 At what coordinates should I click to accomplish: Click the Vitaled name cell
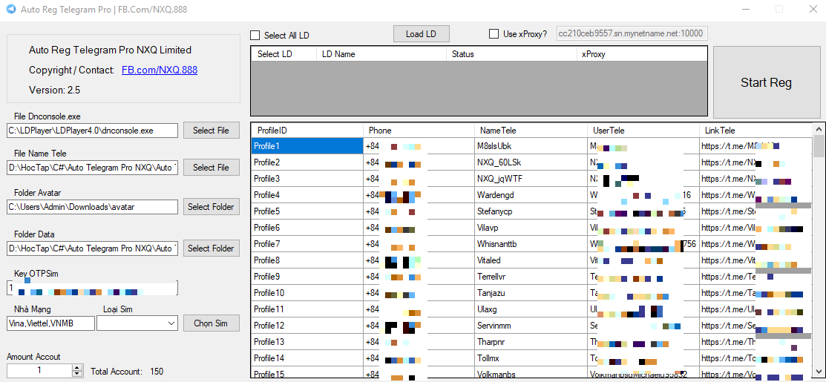531,260
